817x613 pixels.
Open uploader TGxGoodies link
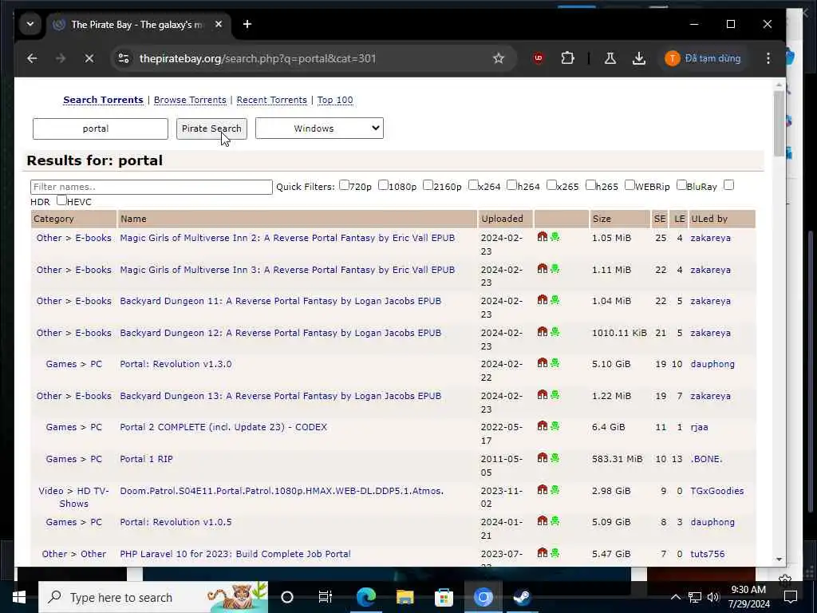717,491
